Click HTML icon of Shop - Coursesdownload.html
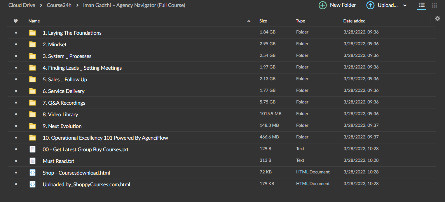445x202 pixels. [32, 173]
